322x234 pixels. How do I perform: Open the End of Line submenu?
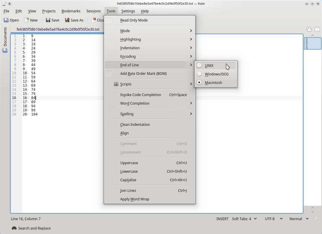(149, 65)
